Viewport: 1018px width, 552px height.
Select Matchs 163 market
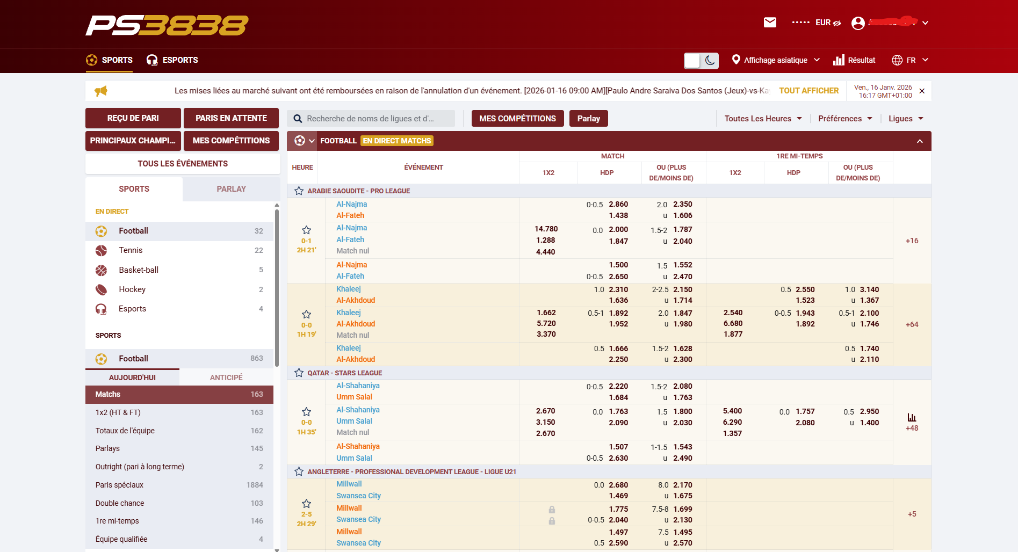(179, 394)
